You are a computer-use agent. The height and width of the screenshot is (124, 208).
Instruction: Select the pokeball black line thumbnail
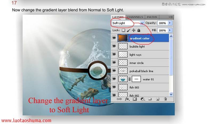point(123,71)
